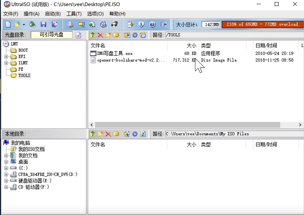This screenshot has width=304, height=215.
Task: Click the checkmark document icon beside the boot label
Action: pos(78,35)
